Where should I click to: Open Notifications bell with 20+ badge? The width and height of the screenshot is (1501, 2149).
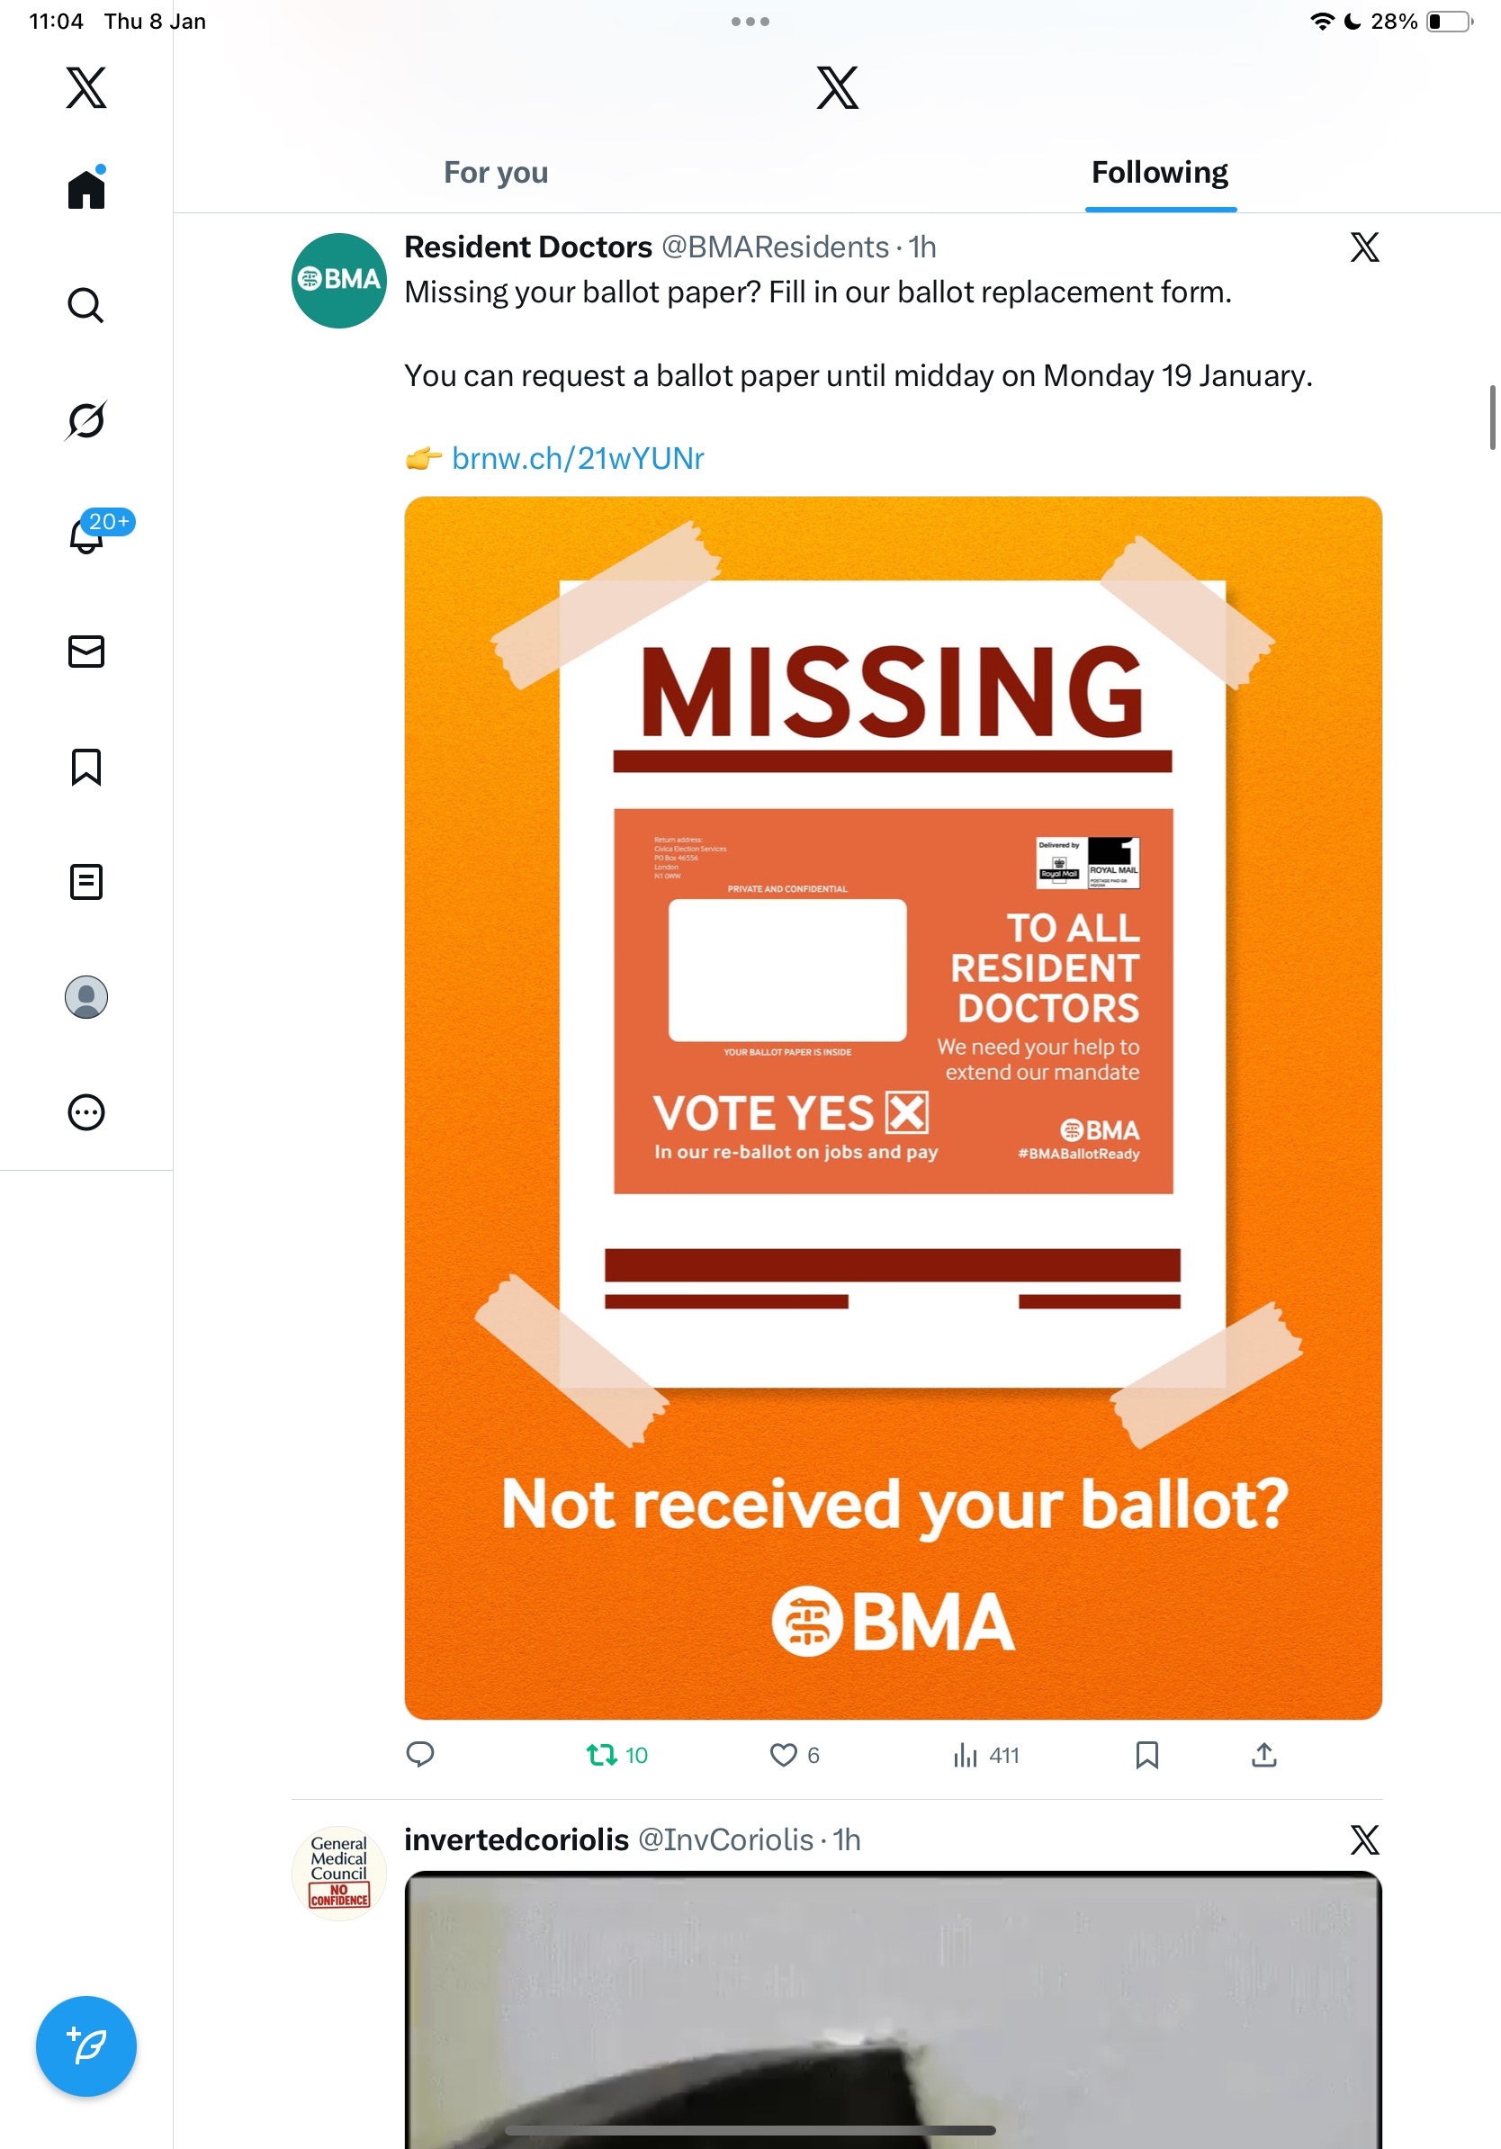[86, 535]
